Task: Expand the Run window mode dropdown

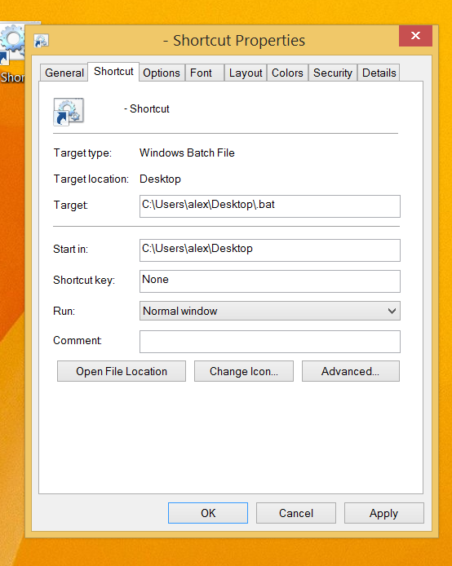Action: coord(270,311)
